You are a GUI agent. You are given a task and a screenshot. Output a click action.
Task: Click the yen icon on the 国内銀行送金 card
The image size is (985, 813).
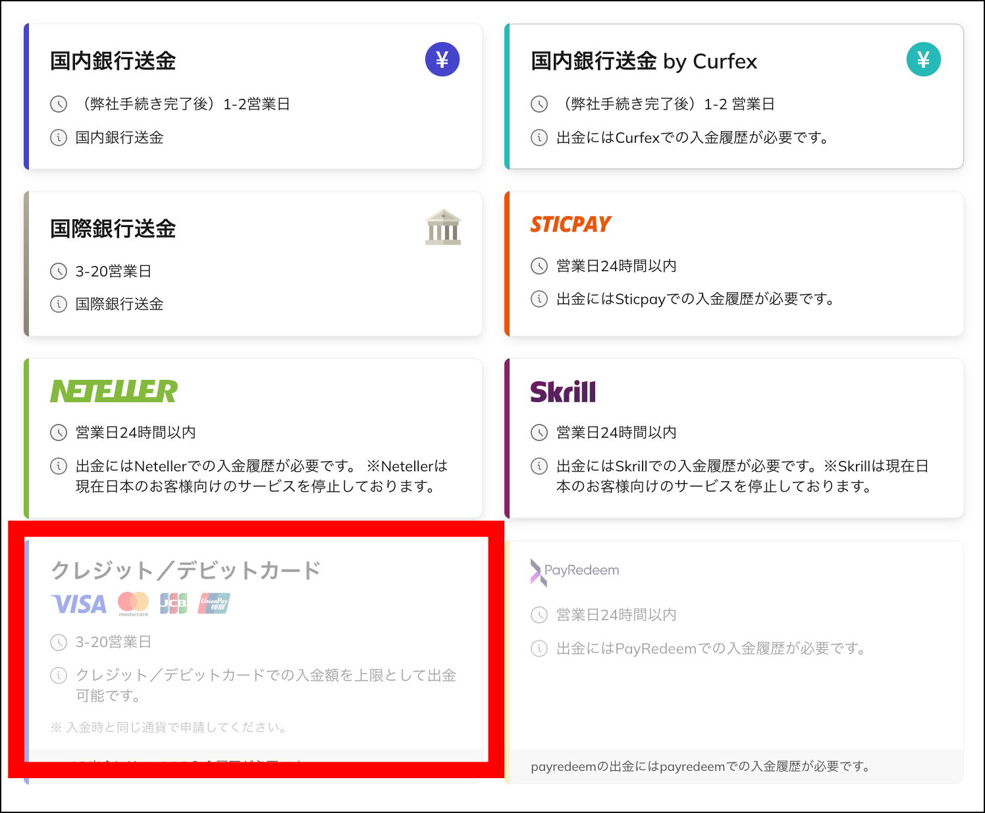point(442,59)
